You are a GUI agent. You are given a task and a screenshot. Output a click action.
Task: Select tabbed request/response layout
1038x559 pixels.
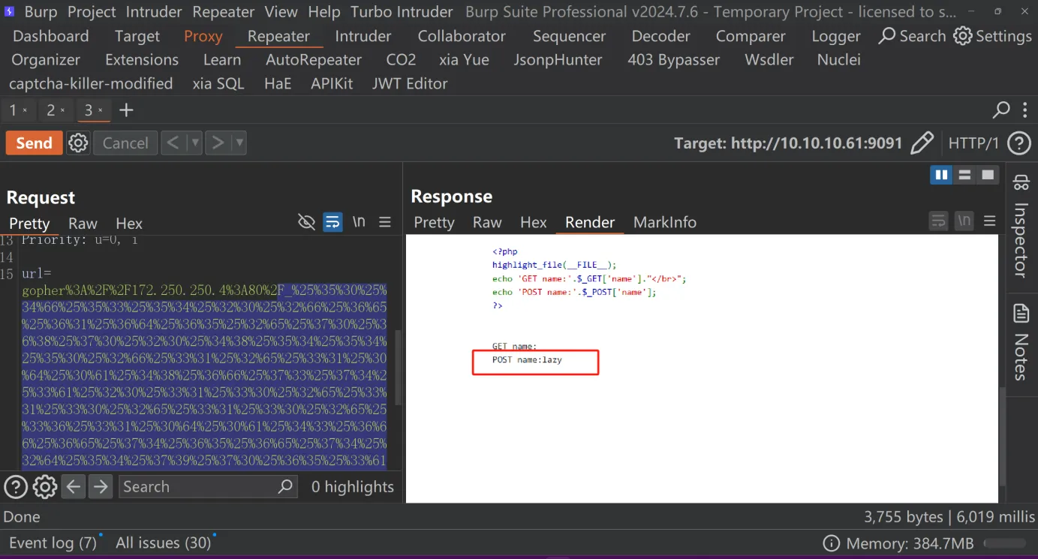pyautogui.click(x=988, y=175)
